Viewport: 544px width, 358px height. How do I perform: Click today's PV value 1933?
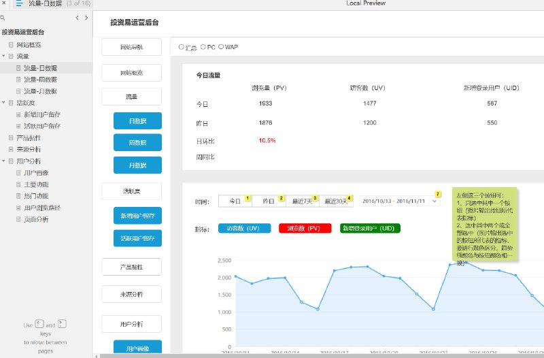(x=265, y=103)
